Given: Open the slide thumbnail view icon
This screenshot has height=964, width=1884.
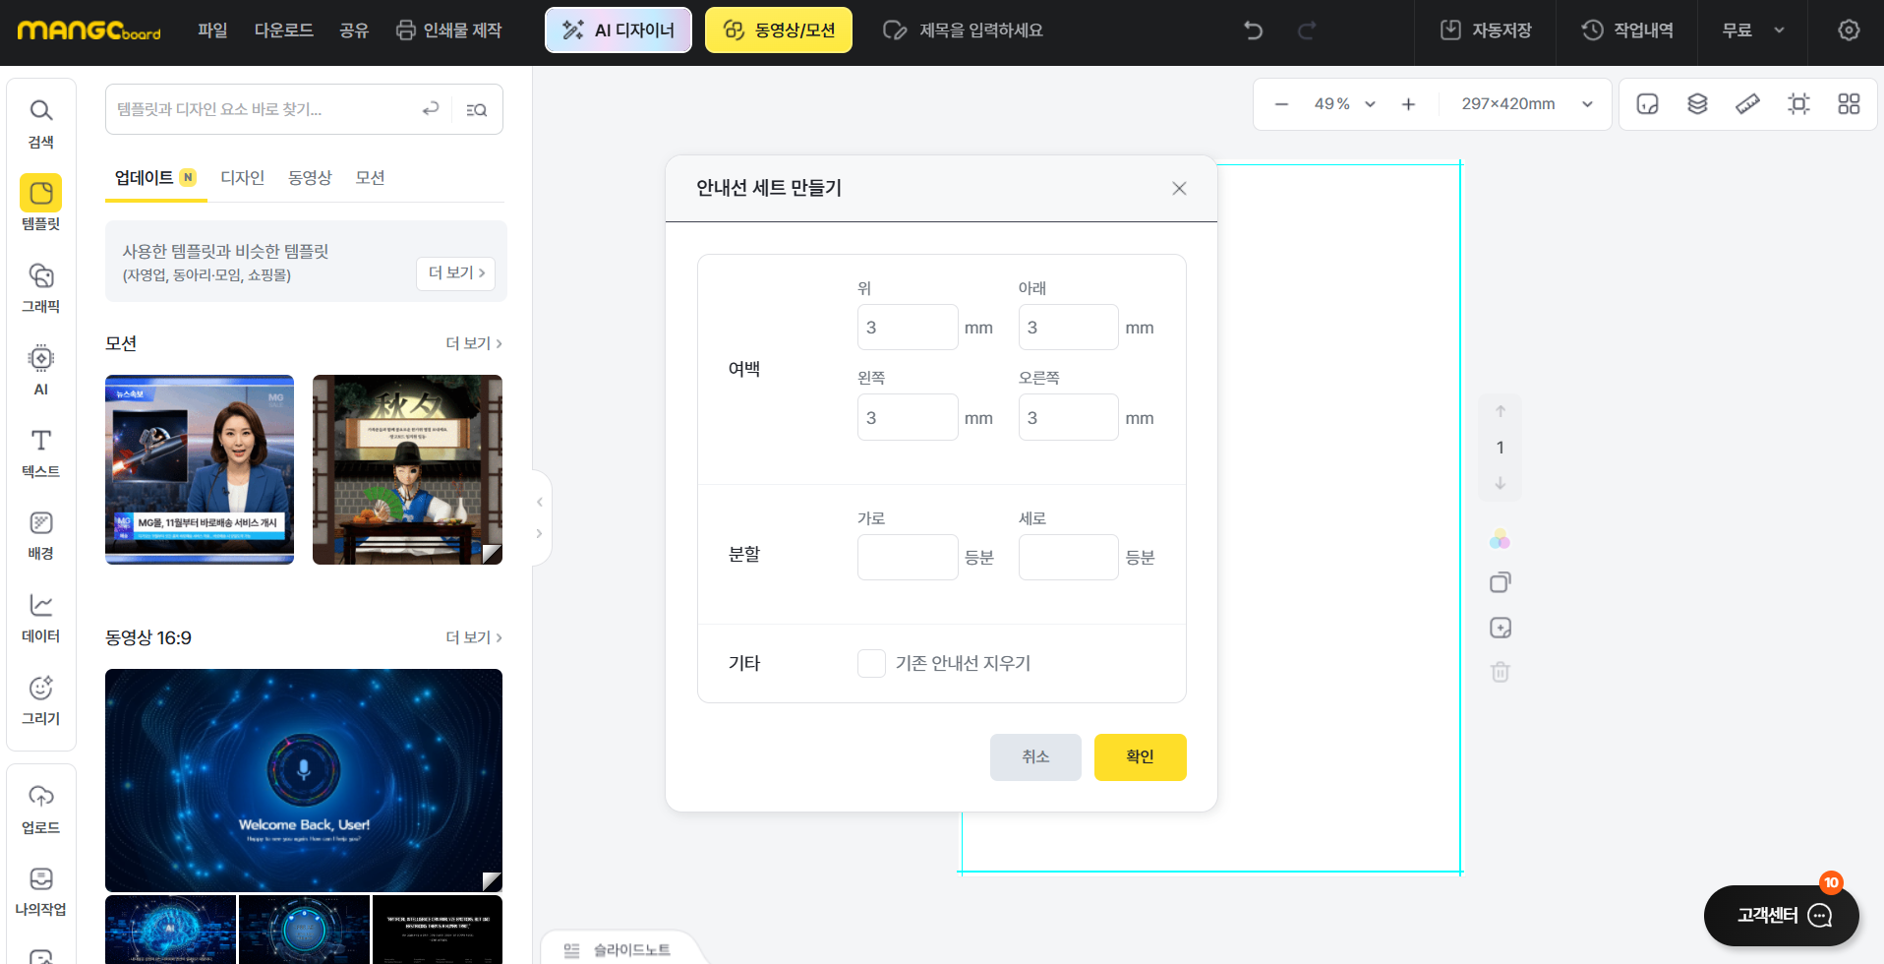Looking at the screenshot, I should coord(1647,103).
